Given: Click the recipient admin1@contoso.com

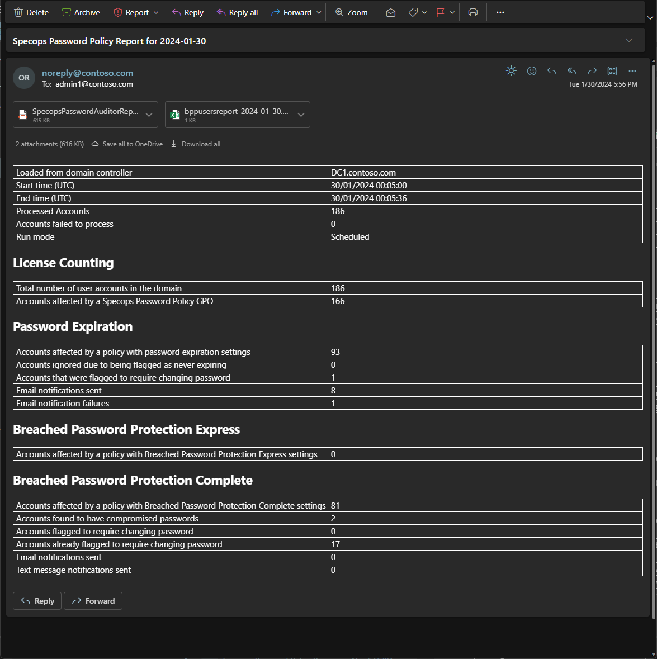Looking at the screenshot, I should click(94, 84).
